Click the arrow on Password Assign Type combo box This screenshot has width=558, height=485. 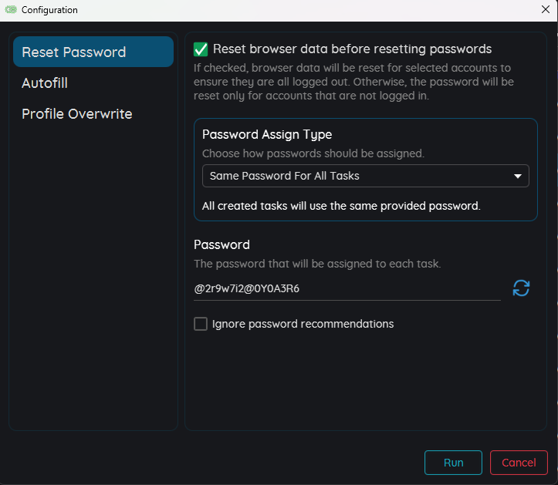pos(518,176)
